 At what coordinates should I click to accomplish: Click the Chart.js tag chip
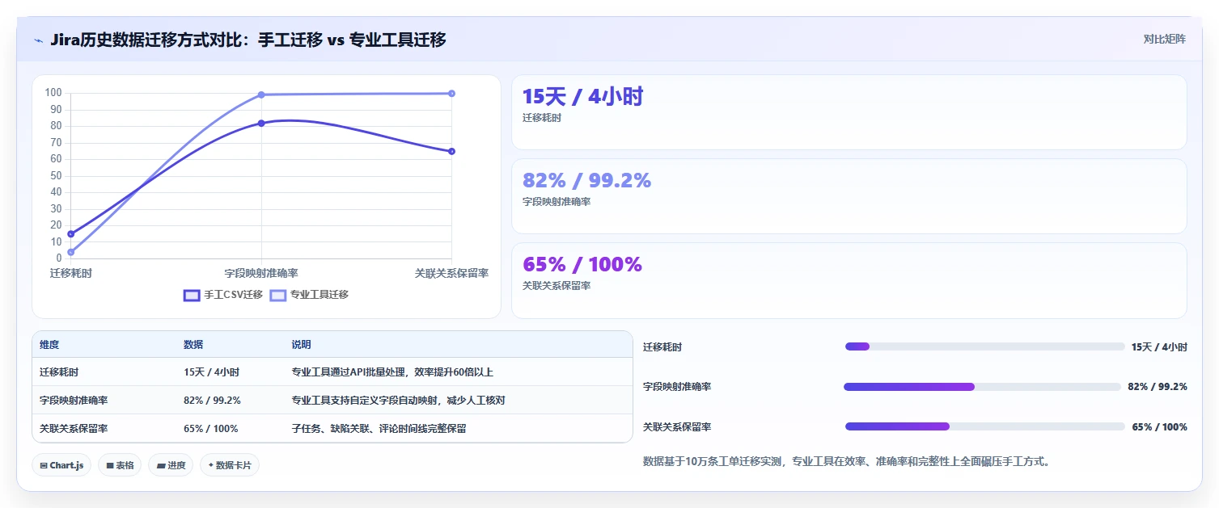pos(61,465)
